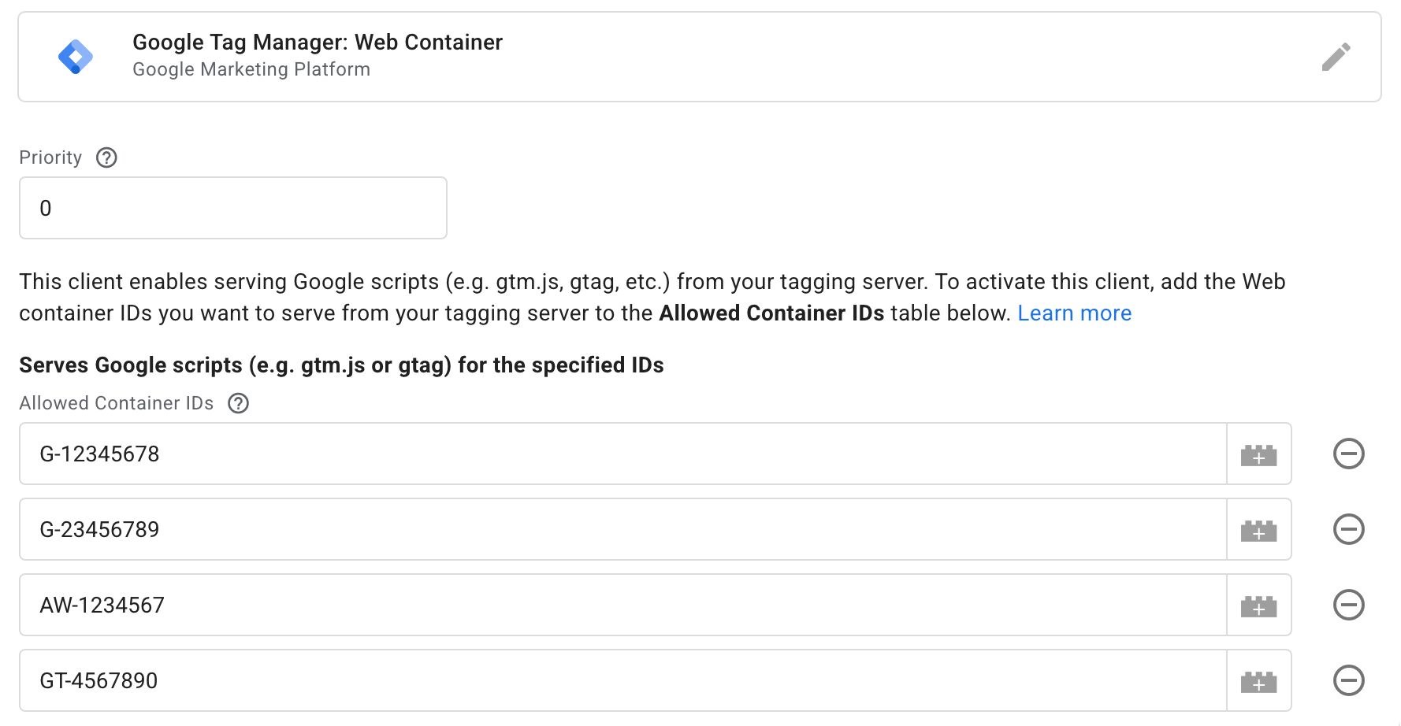Image resolution: width=1401 pixels, height=726 pixels.
Task: Follow the Learn more link
Action: tap(1074, 313)
